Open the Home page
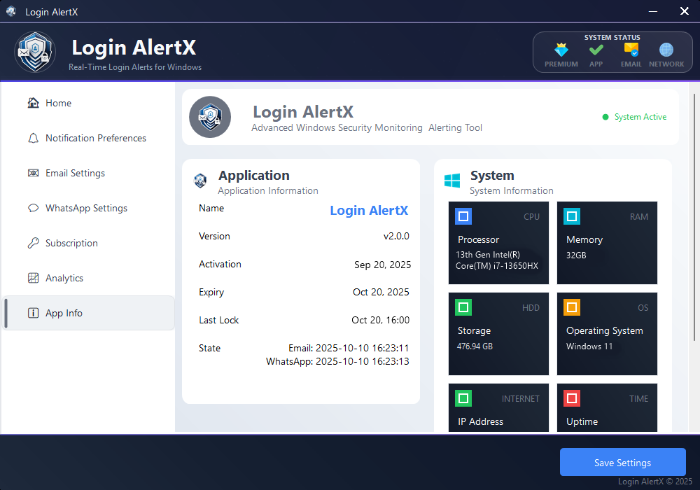 tap(88, 103)
